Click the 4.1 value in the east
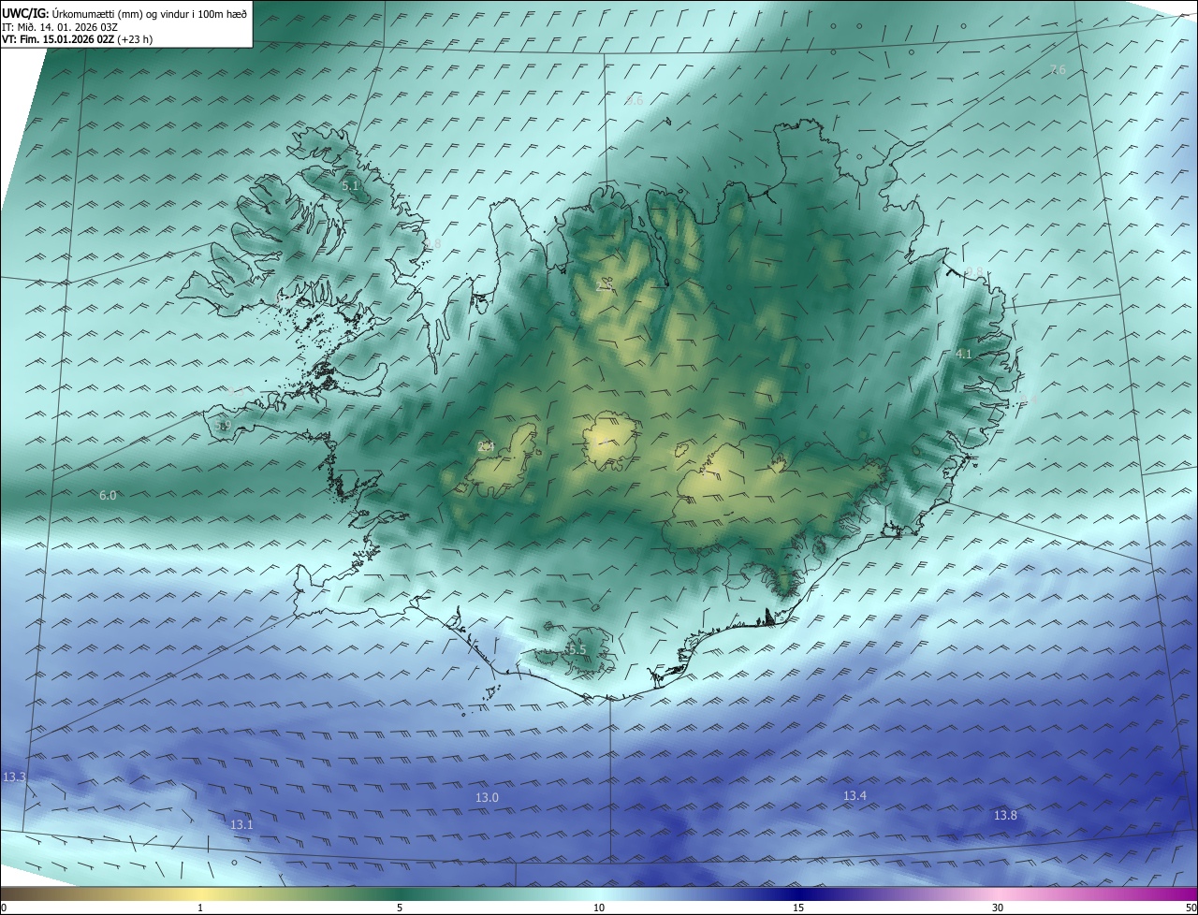 (964, 355)
